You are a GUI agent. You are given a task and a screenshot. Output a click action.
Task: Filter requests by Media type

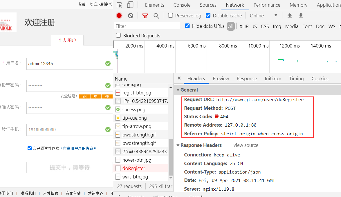292,26
